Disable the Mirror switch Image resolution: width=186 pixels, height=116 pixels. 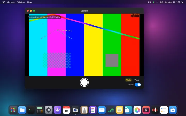click(x=138, y=85)
